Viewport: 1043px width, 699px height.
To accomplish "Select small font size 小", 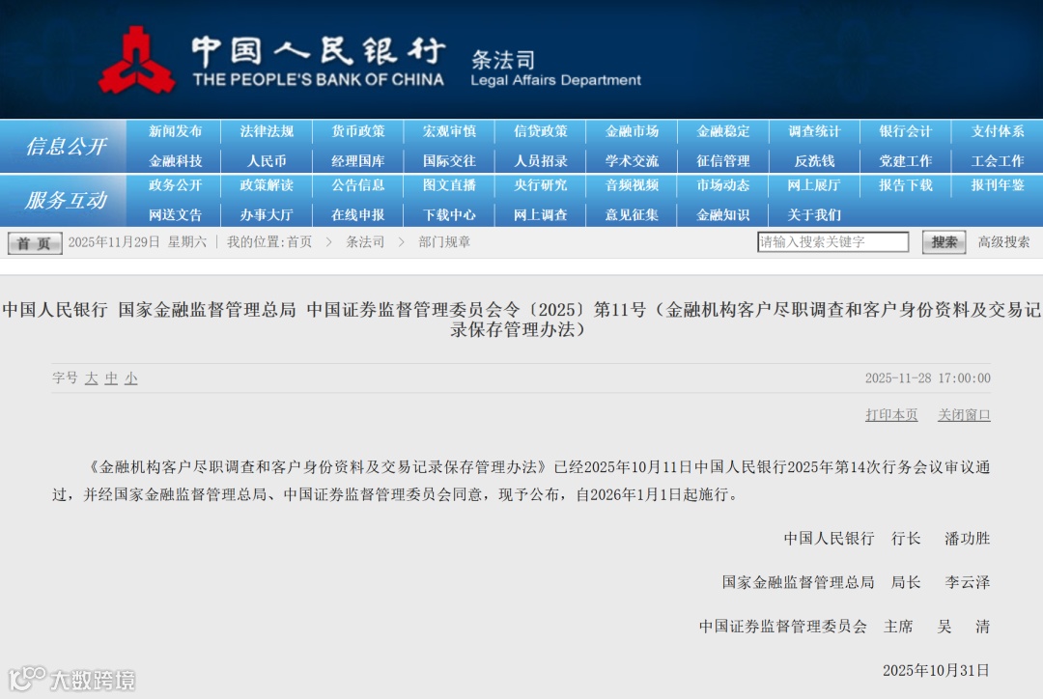I will [129, 379].
